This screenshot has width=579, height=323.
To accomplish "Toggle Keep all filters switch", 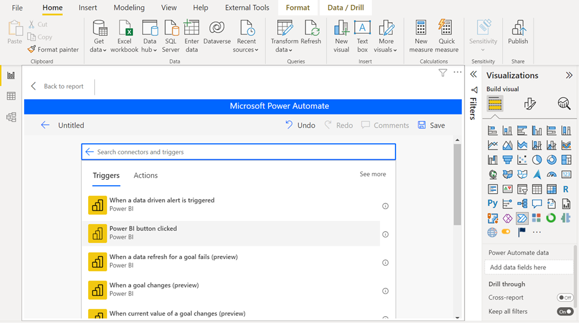I will pyautogui.click(x=565, y=311).
